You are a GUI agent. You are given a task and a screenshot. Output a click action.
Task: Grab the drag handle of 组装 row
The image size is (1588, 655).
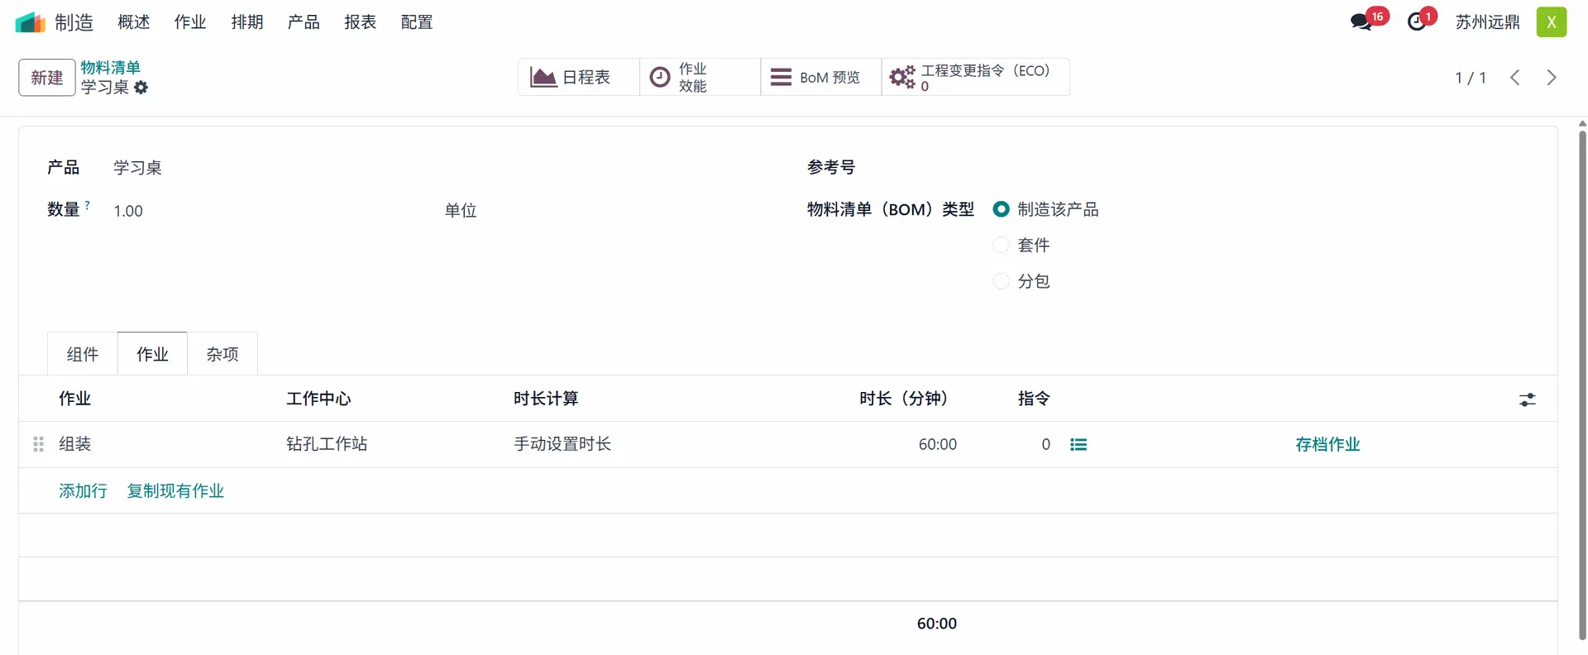tap(38, 445)
